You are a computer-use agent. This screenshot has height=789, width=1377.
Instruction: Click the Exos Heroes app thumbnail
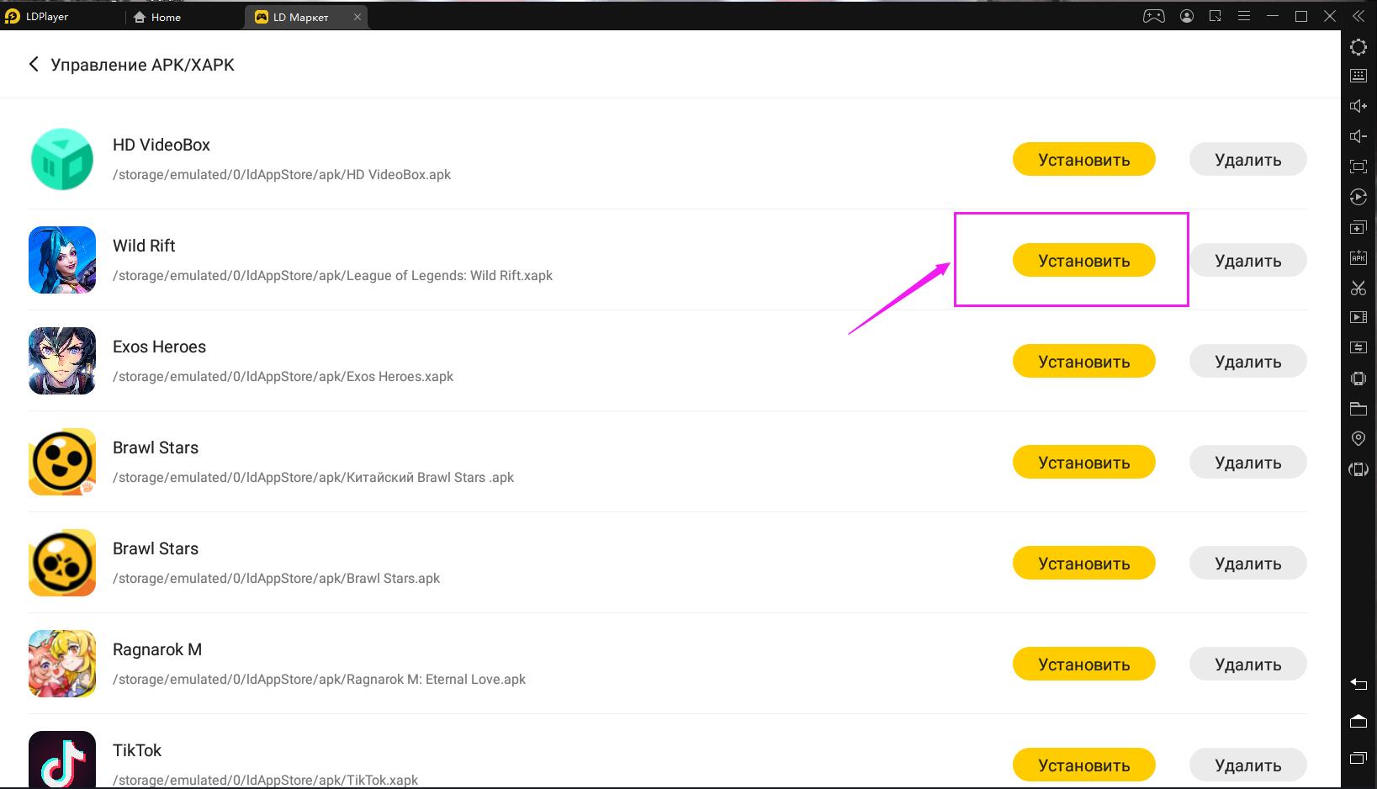click(x=62, y=361)
